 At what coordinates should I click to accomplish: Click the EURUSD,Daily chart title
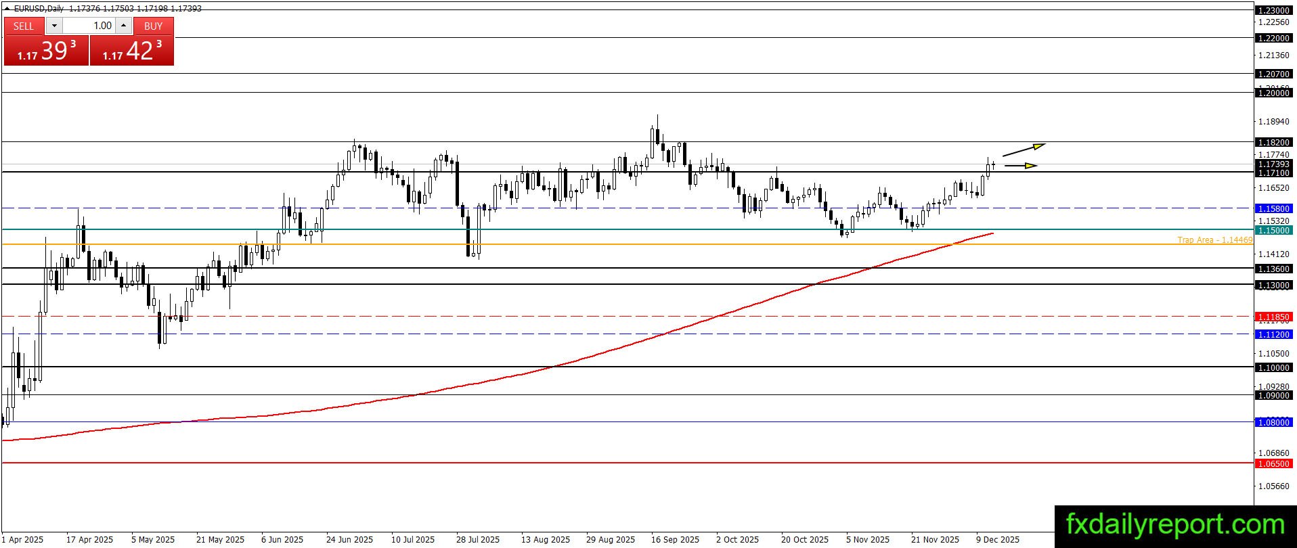point(39,9)
